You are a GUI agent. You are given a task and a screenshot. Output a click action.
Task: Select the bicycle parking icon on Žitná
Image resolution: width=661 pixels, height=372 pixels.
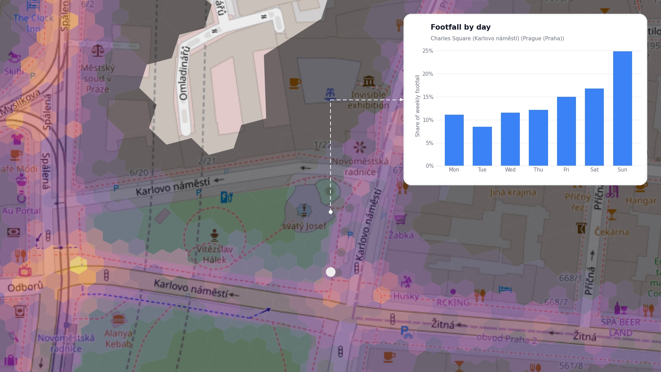click(x=406, y=332)
